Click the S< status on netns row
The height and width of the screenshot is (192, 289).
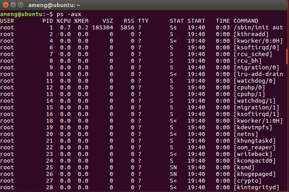tap(173, 134)
